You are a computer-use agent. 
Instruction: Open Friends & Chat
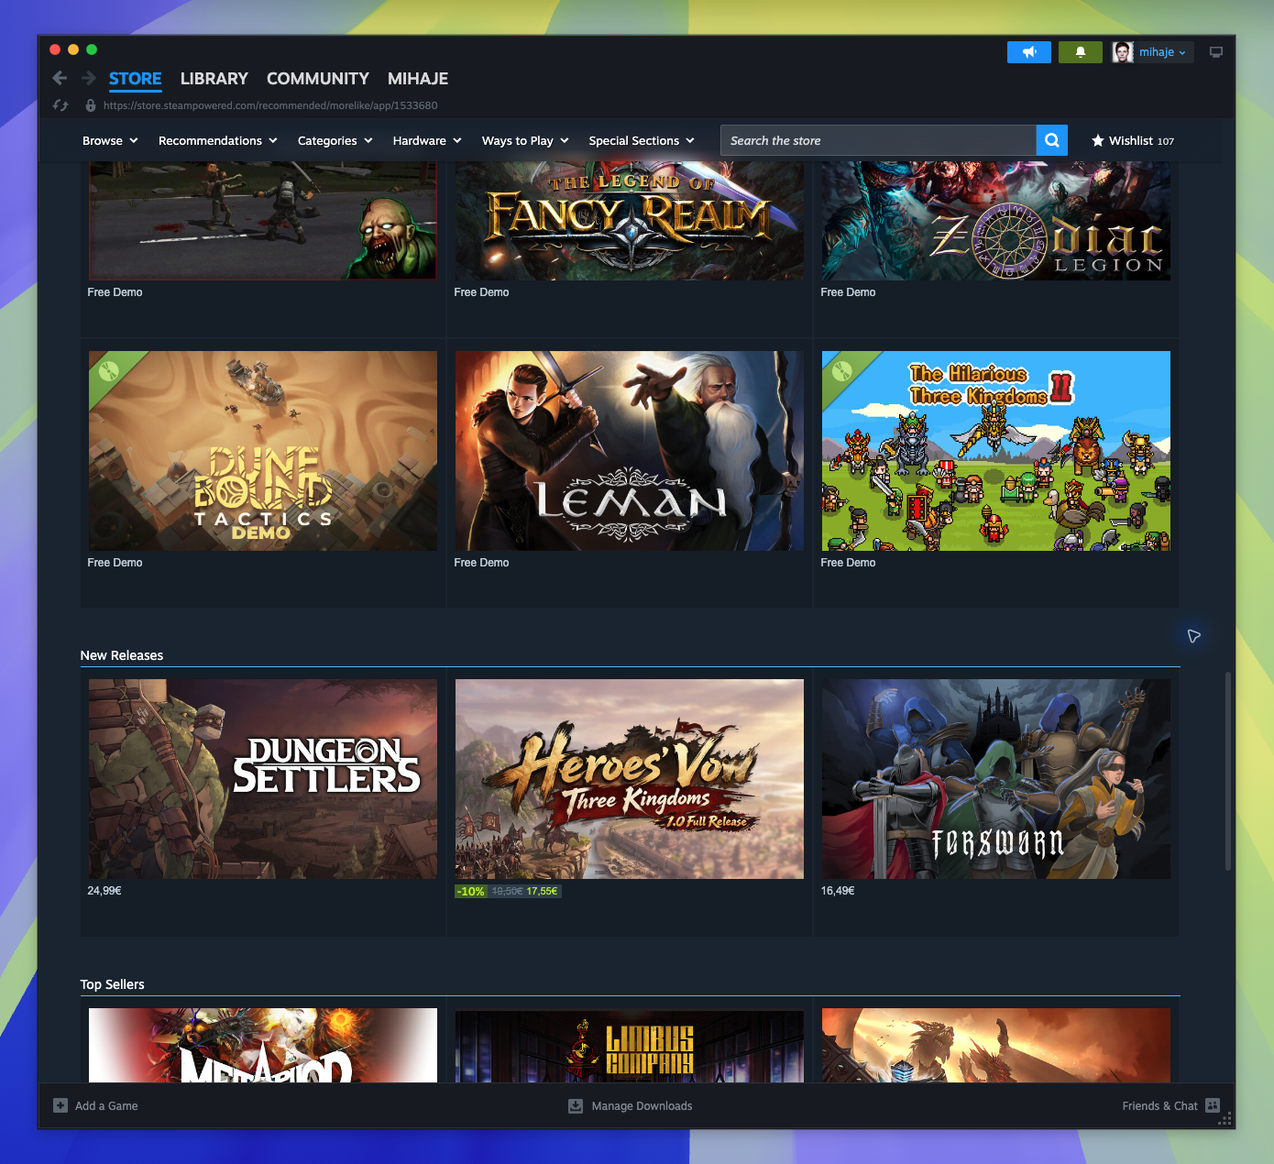click(1159, 1105)
